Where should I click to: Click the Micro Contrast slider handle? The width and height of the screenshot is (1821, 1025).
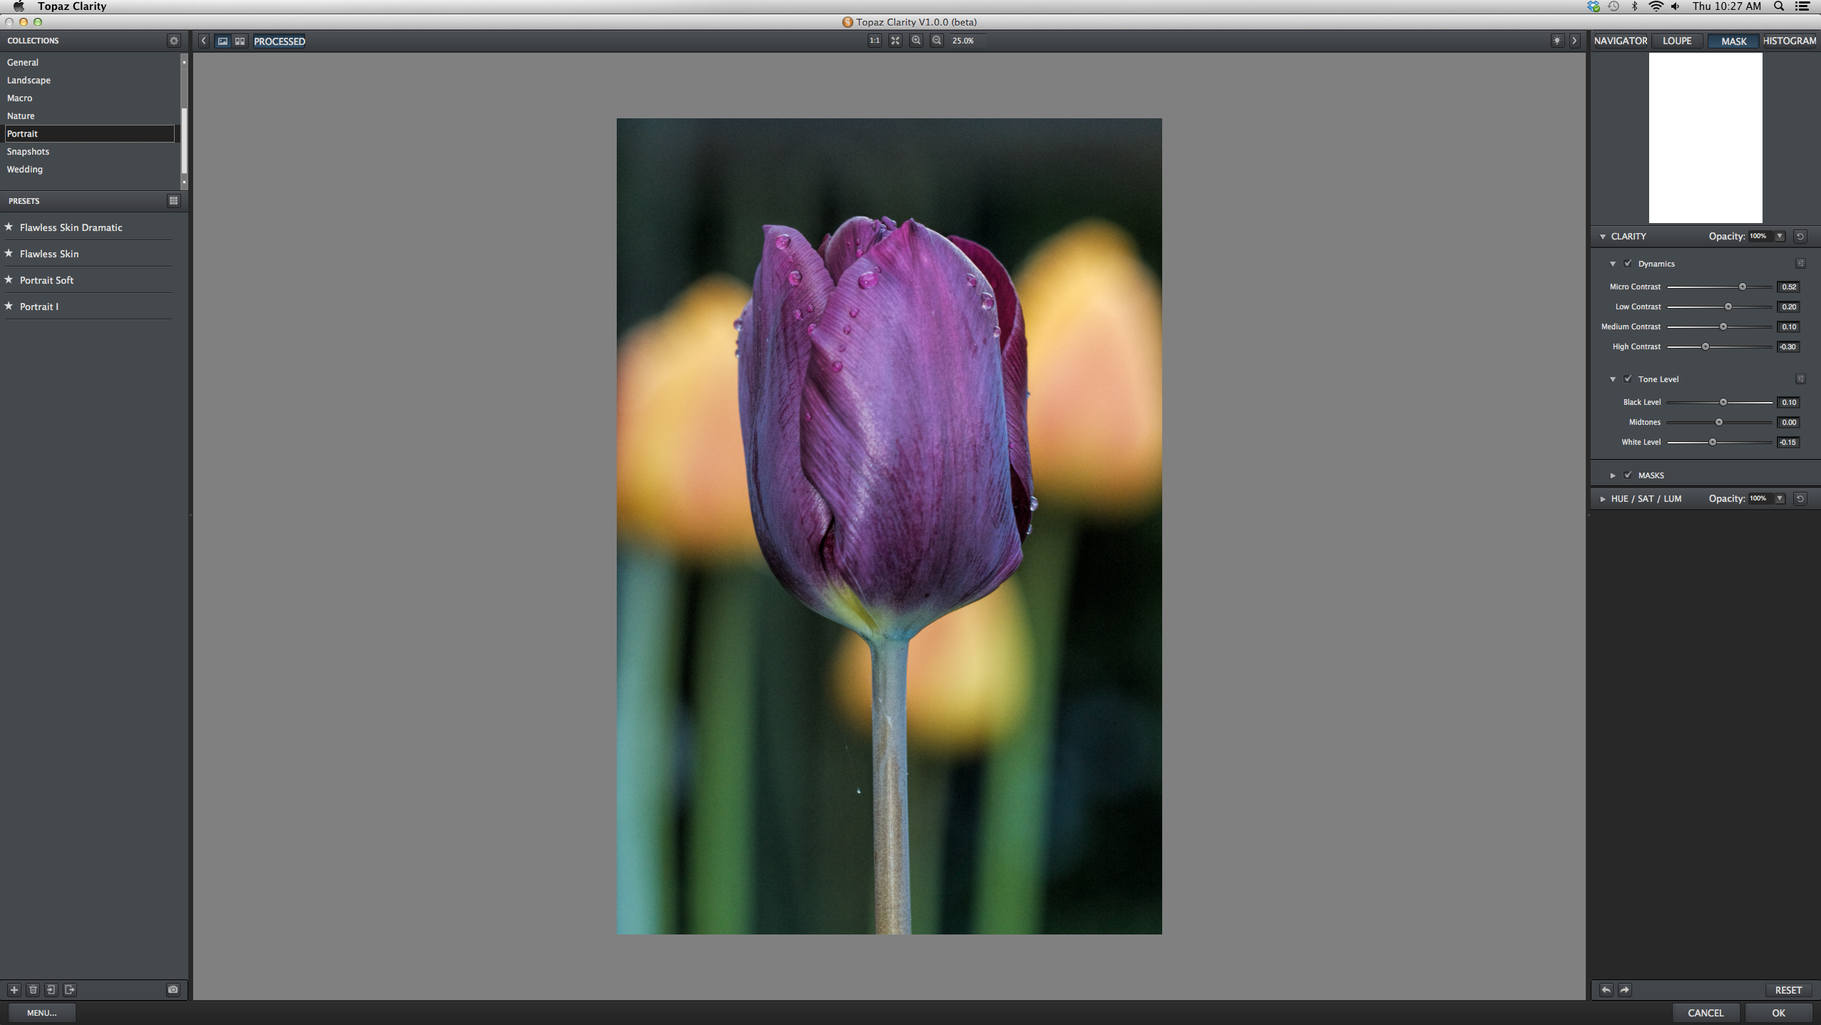pyautogui.click(x=1743, y=287)
